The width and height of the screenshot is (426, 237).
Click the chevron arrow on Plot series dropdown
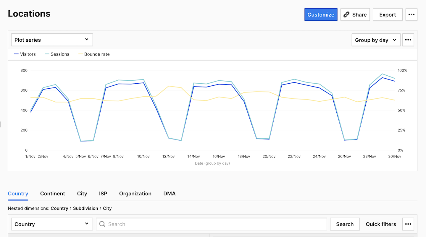(x=87, y=39)
